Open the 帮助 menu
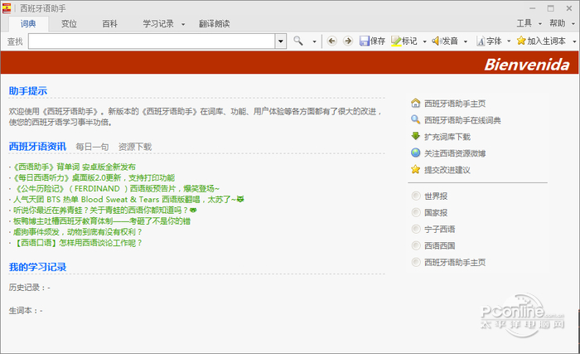This screenshot has height=354, width=580. (x=557, y=23)
